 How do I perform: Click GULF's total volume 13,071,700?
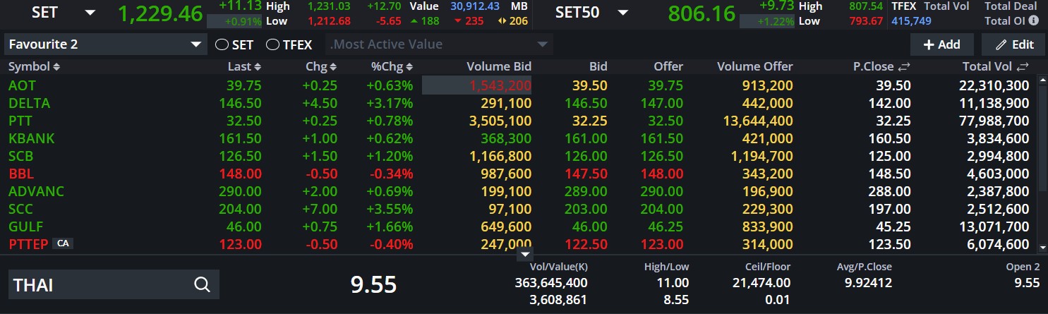(x=992, y=227)
